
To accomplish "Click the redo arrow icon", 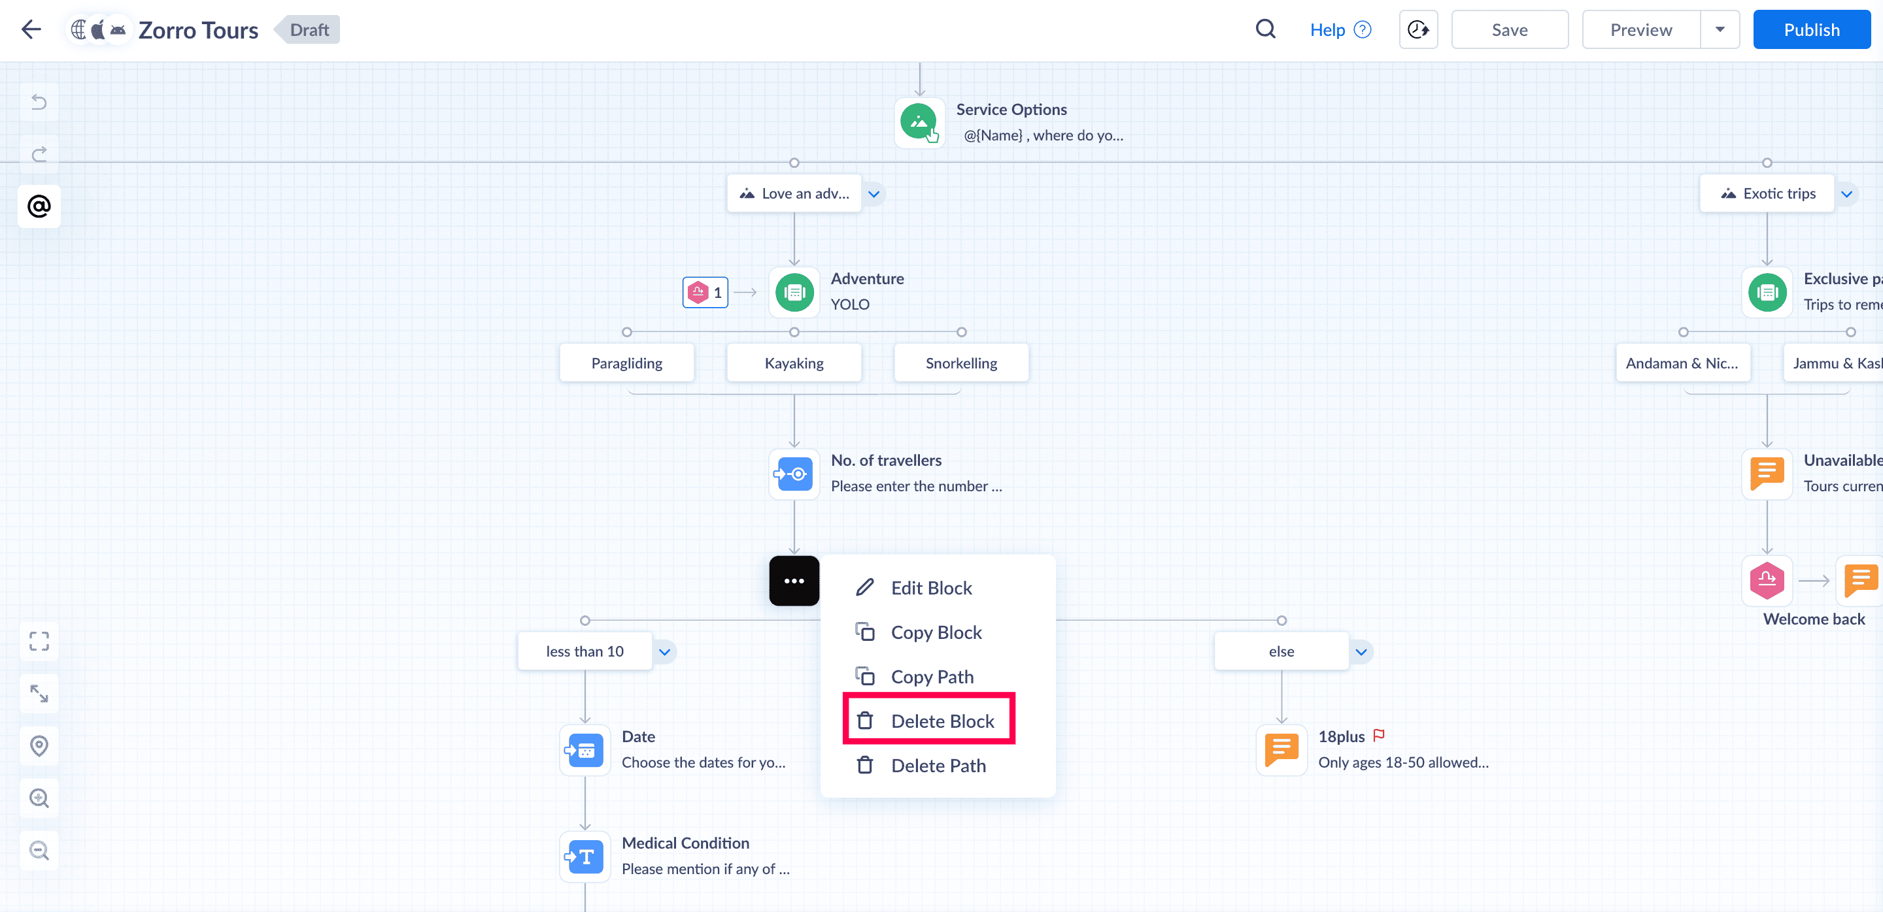I will [39, 154].
